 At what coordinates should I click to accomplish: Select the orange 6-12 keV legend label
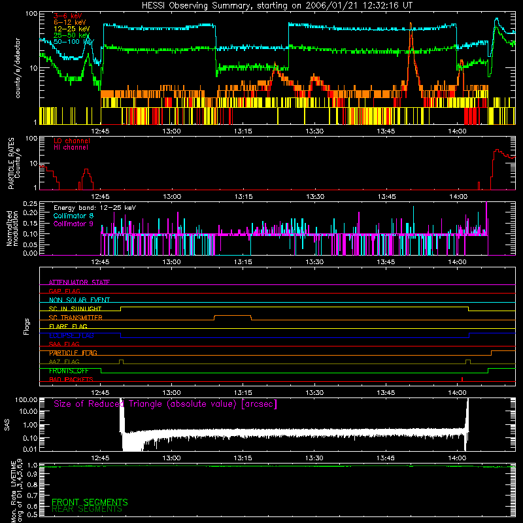coord(69,22)
